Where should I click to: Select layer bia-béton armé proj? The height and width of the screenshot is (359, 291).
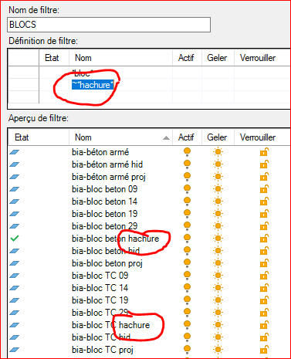click(x=109, y=177)
